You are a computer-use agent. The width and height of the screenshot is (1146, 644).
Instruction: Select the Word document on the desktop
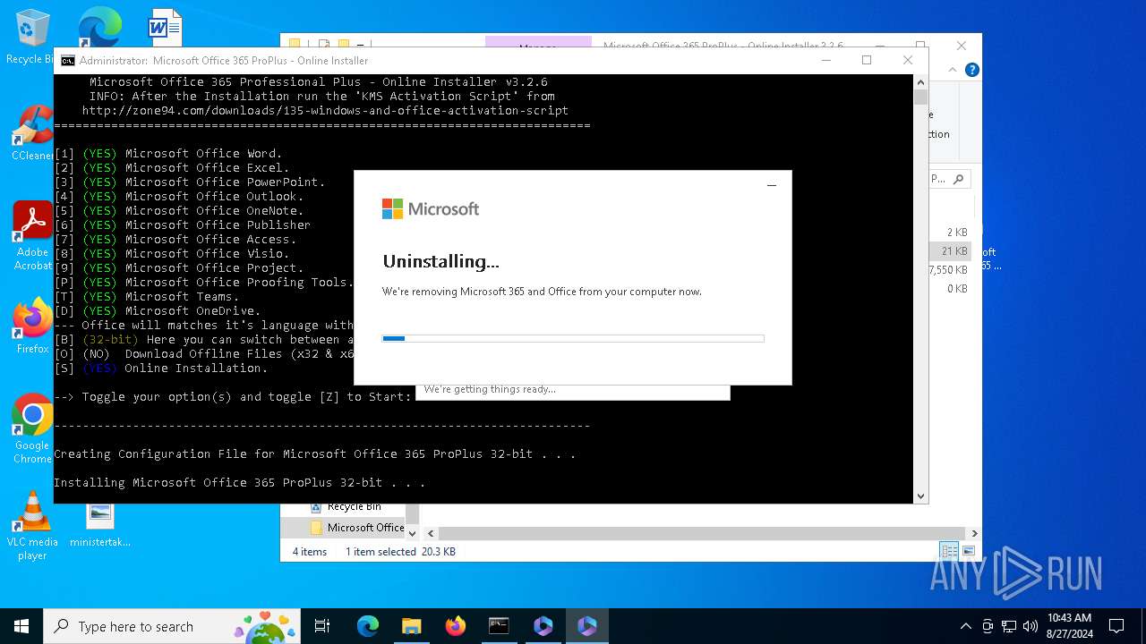point(164,27)
